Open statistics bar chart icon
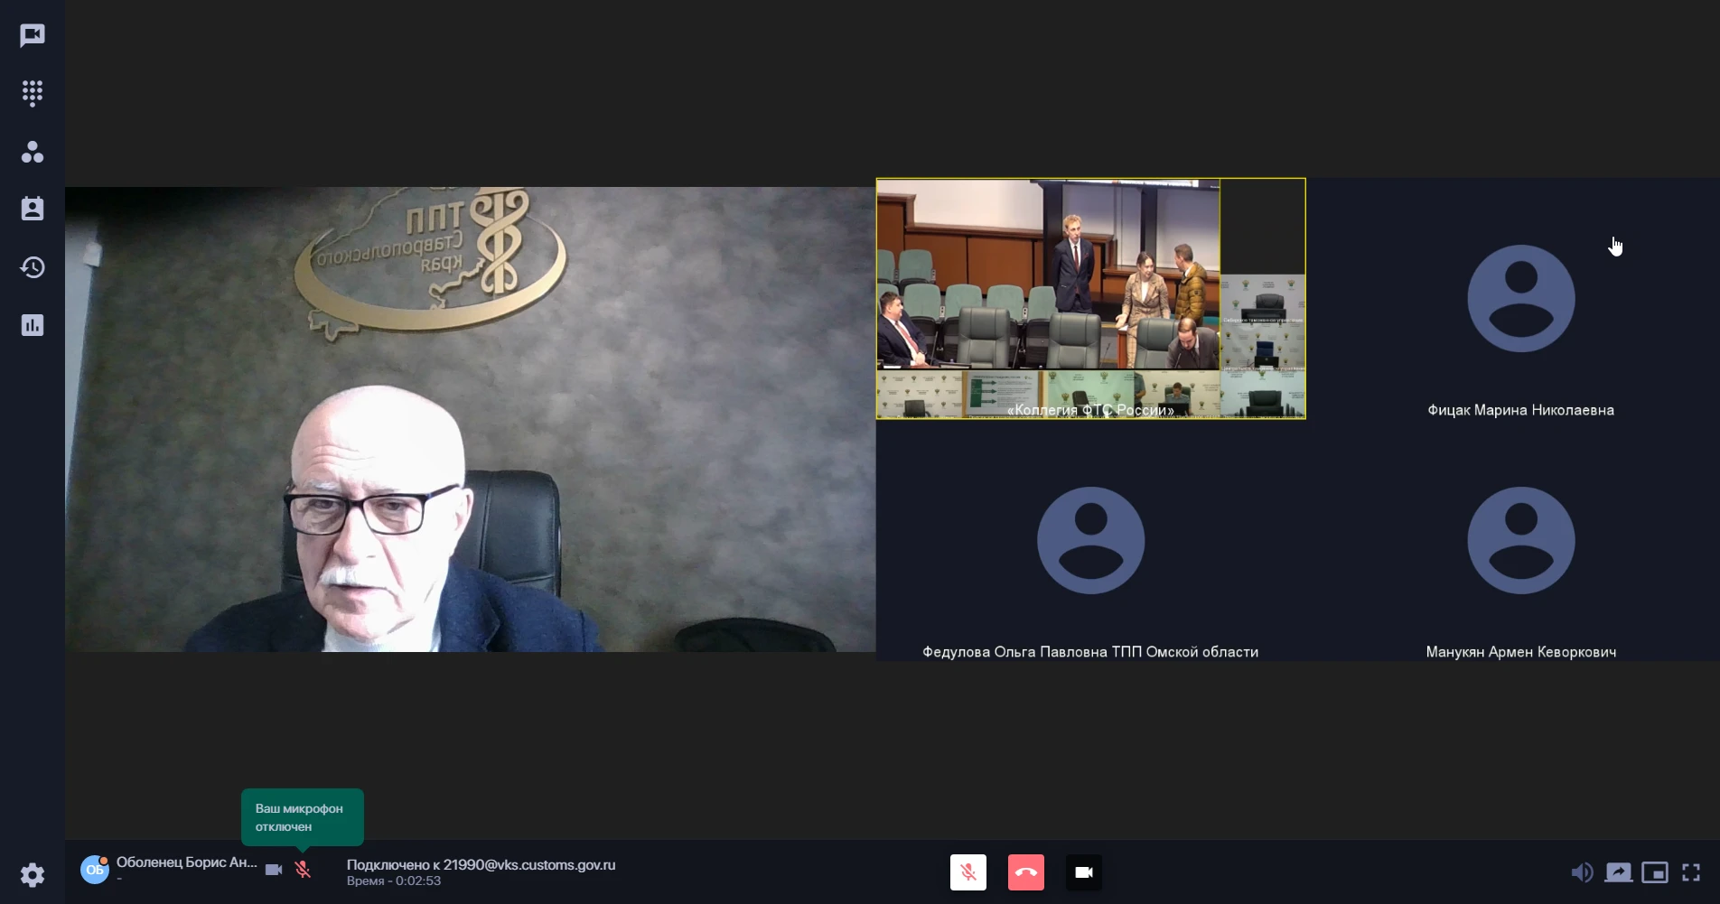This screenshot has height=904, width=1720. (33, 325)
